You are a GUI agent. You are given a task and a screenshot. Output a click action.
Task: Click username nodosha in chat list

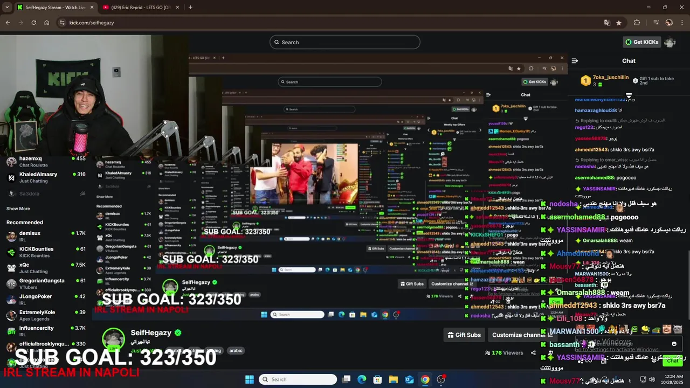click(x=584, y=167)
